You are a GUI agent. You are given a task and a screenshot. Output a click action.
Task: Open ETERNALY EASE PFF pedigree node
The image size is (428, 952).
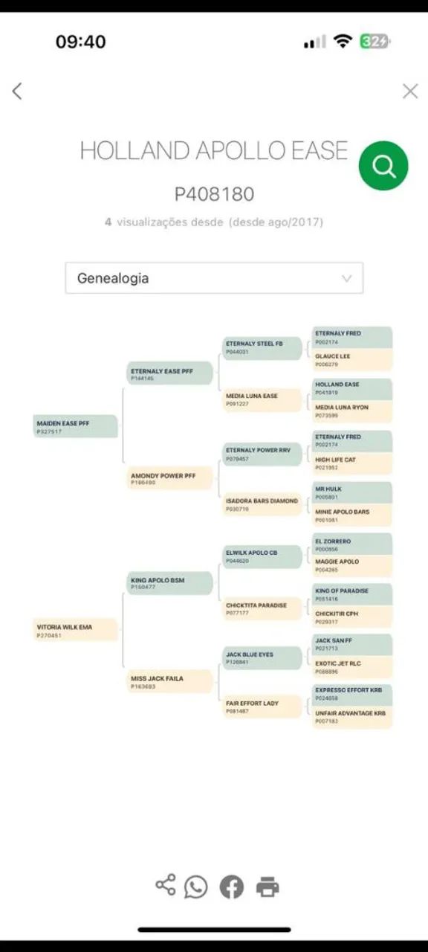pos(170,374)
